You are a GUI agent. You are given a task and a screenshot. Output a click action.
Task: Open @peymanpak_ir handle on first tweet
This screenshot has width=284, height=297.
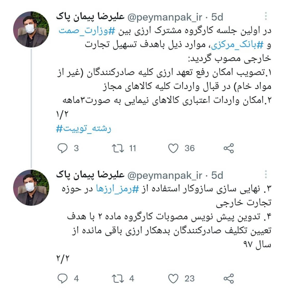tap(165, 17)
